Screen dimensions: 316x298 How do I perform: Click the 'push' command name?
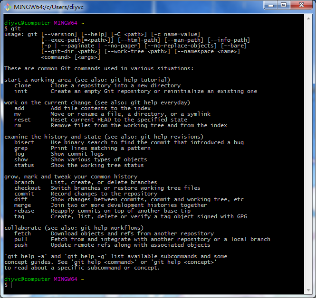pyautogui.click(x=21, y=245)
